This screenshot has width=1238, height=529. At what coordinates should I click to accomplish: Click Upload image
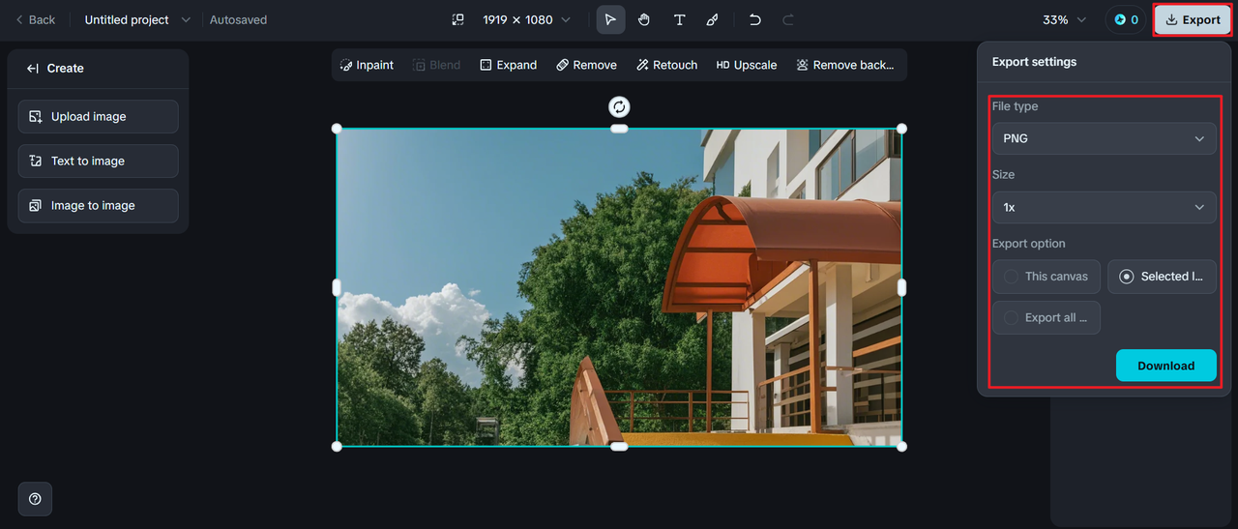pos(98,116)
